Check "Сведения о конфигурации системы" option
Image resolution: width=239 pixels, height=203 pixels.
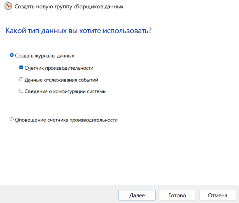tap(21, 91)
